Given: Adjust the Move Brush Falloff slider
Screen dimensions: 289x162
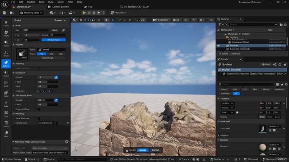Looking at the screenshot, I should point(48,82).
